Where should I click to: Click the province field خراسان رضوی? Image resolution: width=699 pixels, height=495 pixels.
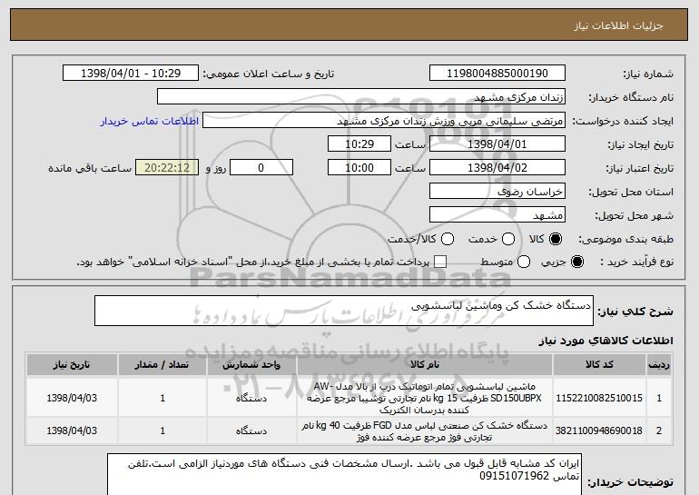tap(497, 192)
